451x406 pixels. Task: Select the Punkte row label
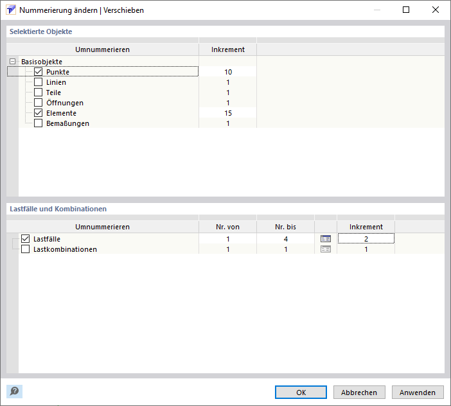point(58,72)
